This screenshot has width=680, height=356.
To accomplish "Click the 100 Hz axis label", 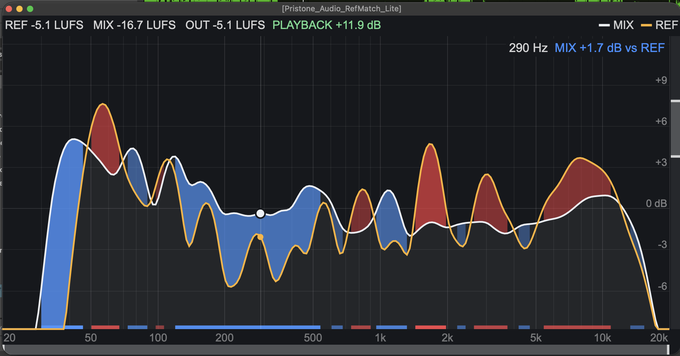I will coord(158,338).
